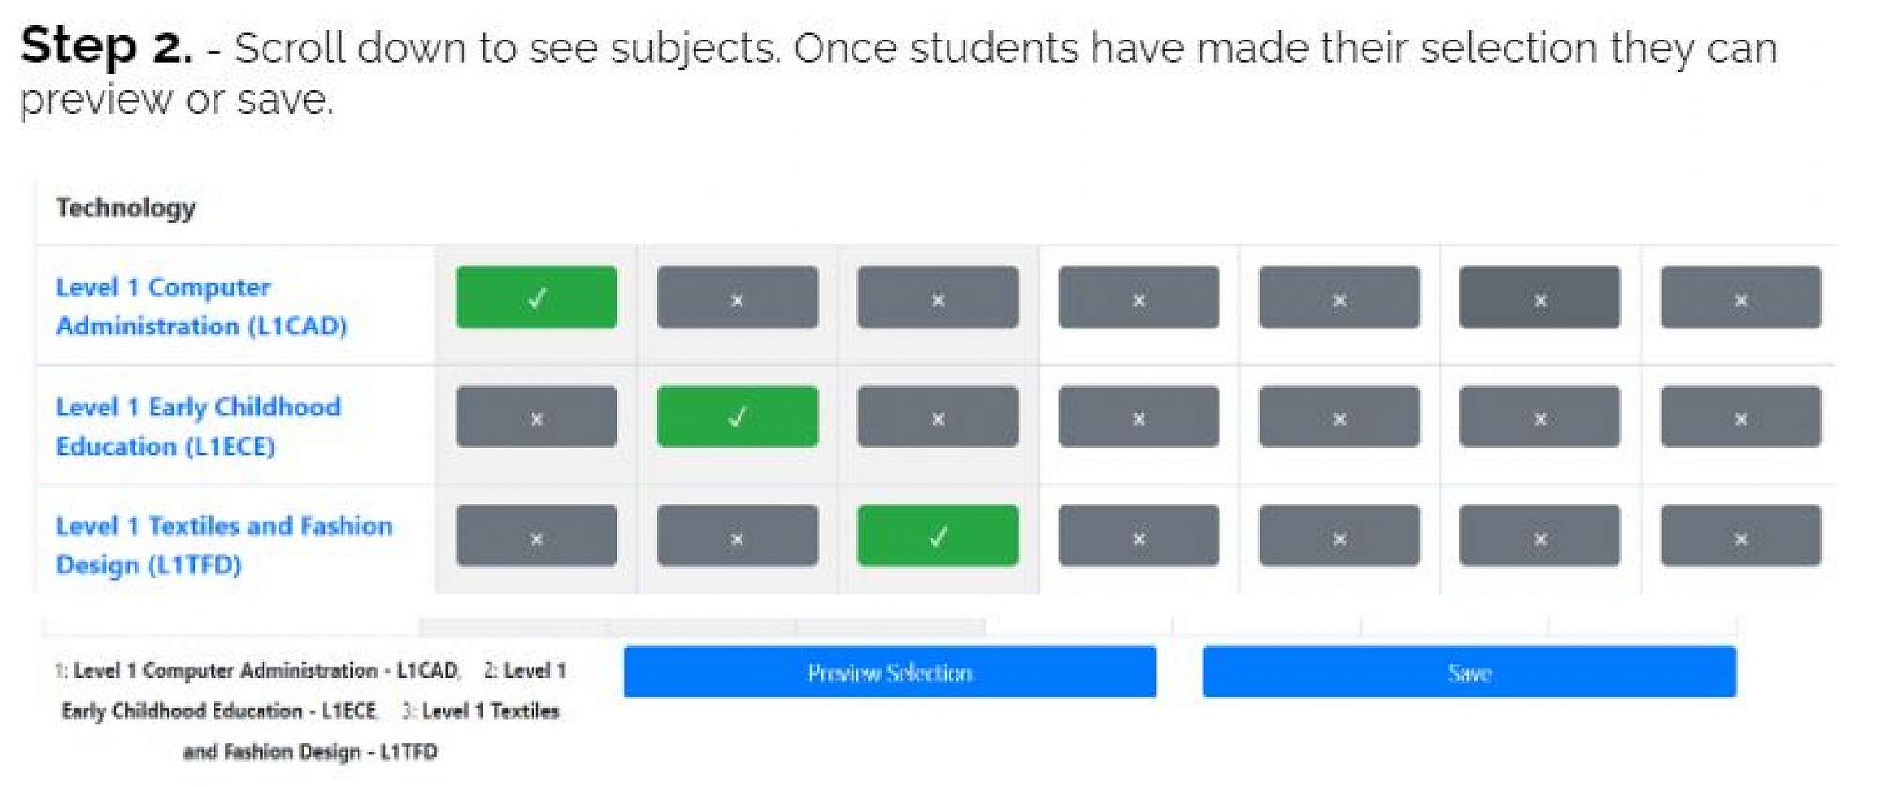Deselect second choice for Early Childhood Education

pyautogui.click(x=737, y=416)
